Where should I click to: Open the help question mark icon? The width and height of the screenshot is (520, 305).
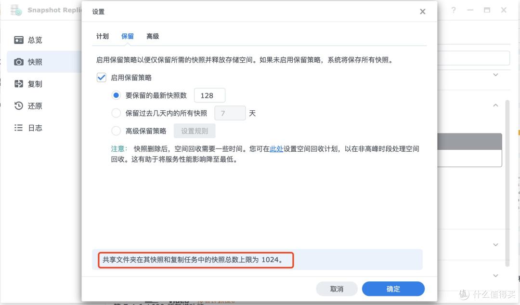pyautogui.click(x=454, y=10)
